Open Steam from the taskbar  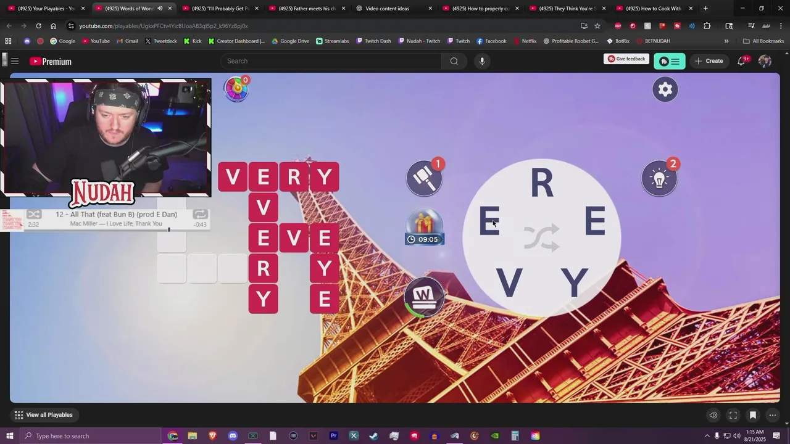373,436
